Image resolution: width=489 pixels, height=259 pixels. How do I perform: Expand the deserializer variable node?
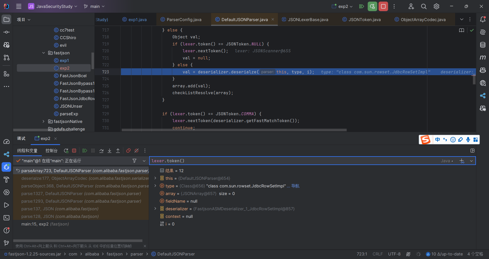click(x=155, y=209)
